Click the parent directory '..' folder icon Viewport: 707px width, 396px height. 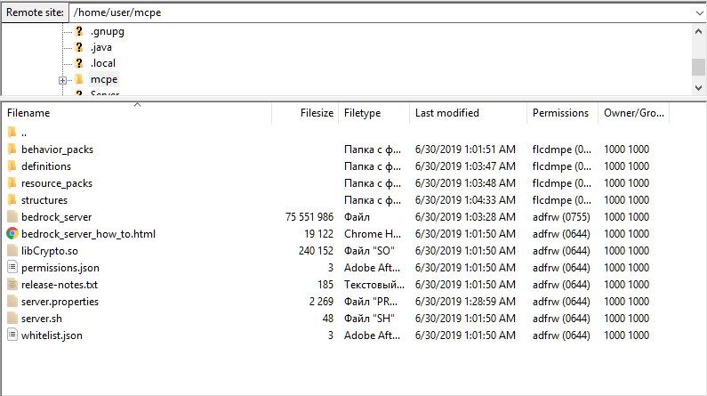tap(12, 133)
